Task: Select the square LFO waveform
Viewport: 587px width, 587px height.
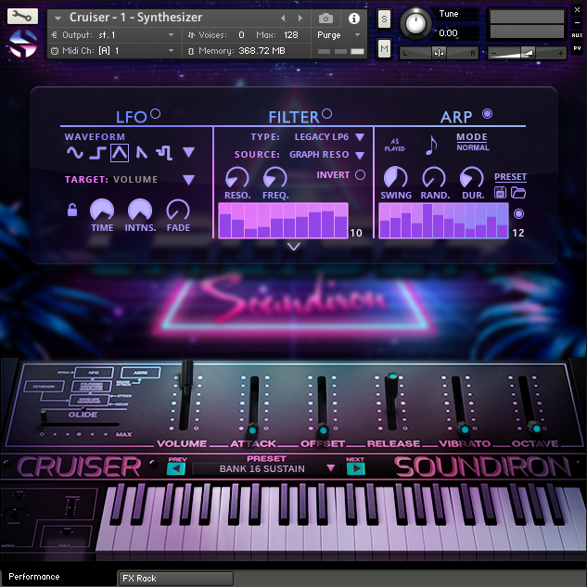Action: [x=97, y=153]
